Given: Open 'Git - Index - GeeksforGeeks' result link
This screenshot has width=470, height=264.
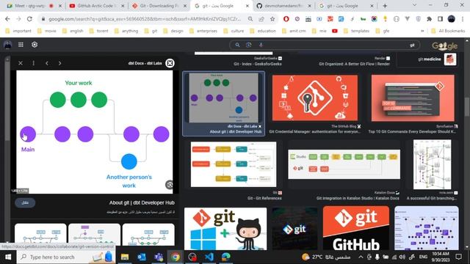Looking at the screenshot, I should 258,64.
